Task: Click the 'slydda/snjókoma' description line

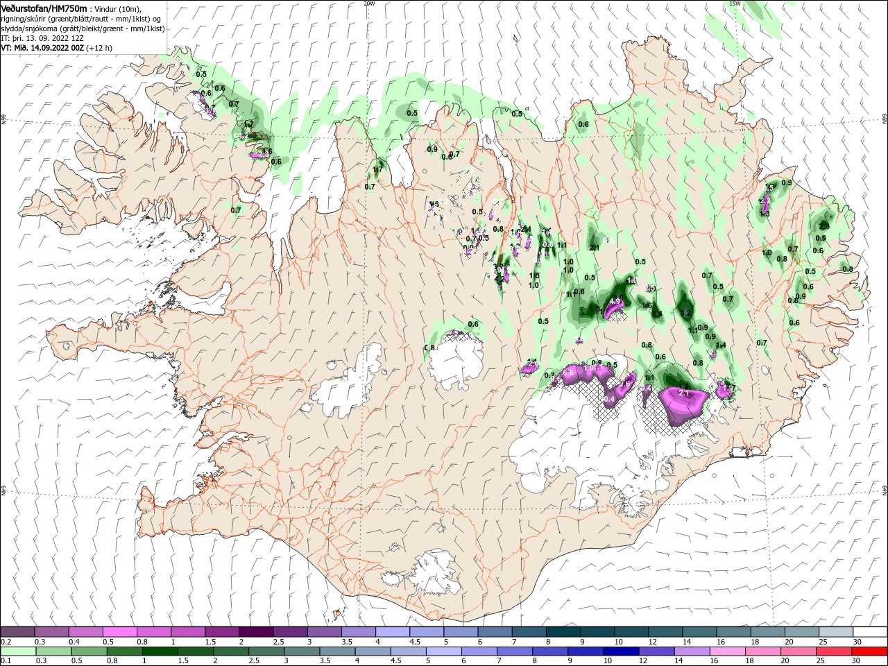Action: tap(83, 28)
